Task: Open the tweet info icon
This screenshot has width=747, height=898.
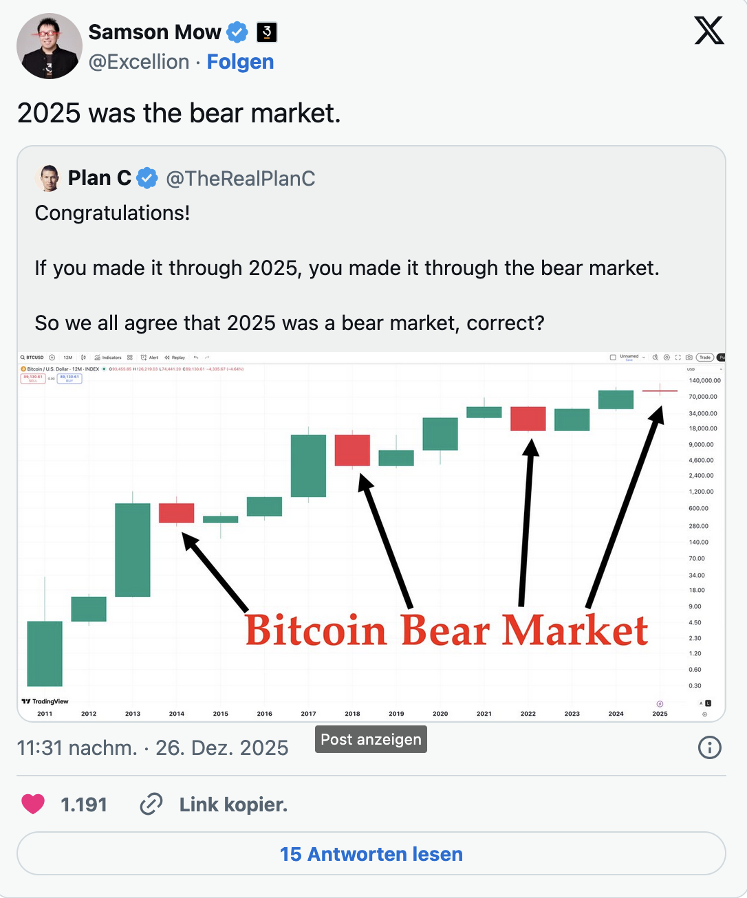Action: (709, 747)
